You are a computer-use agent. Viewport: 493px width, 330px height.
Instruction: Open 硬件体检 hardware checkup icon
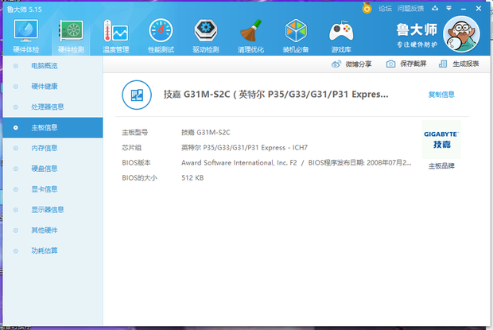tap(26, 36)
